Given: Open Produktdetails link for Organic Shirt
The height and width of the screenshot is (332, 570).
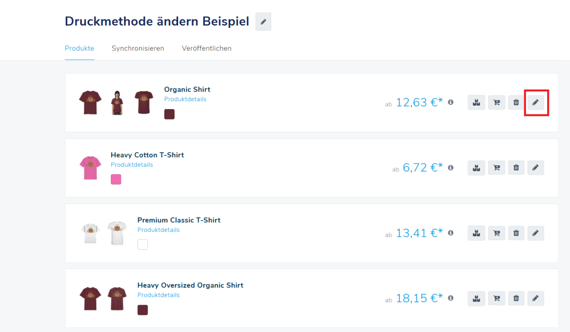Looking at the screenshot, I should pos(185,100).
